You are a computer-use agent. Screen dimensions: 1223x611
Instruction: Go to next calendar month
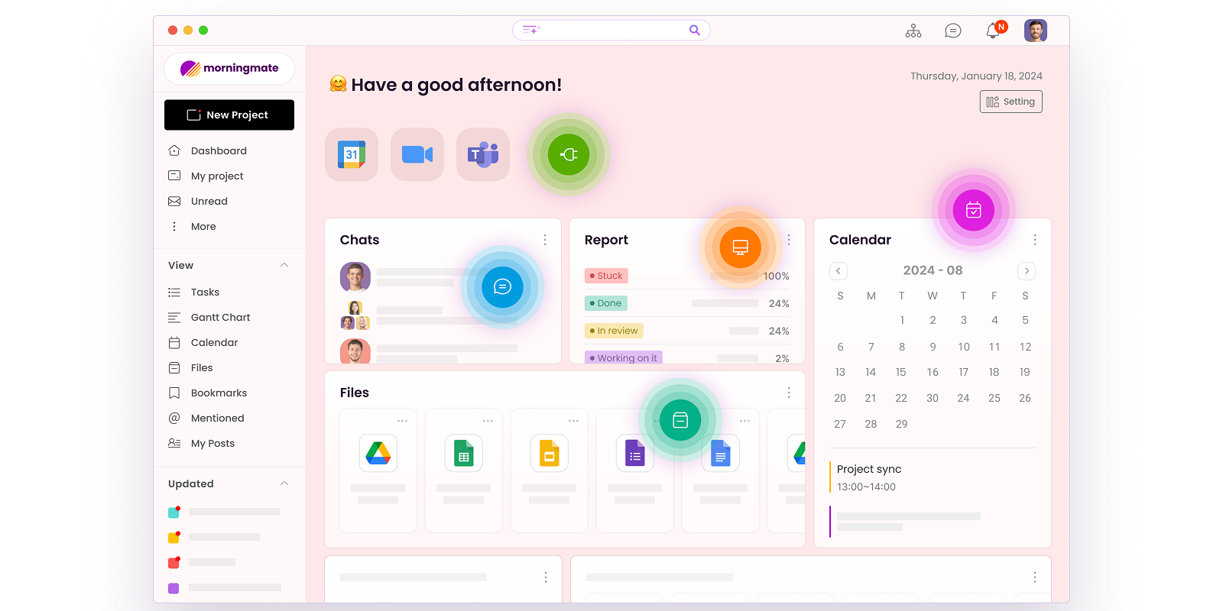pyautogui.click(x=1027, y=271)
